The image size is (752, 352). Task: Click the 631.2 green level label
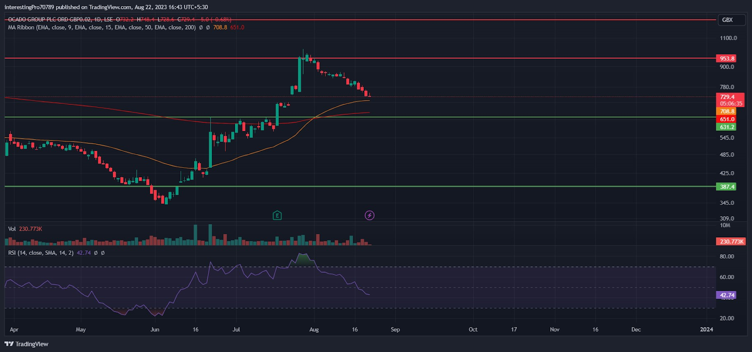click(x=727, y=127)
